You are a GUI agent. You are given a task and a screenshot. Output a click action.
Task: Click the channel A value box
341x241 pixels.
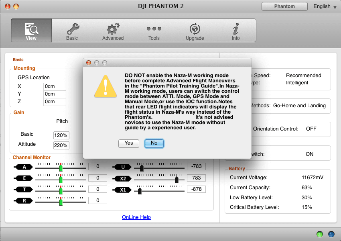(97, 167)
